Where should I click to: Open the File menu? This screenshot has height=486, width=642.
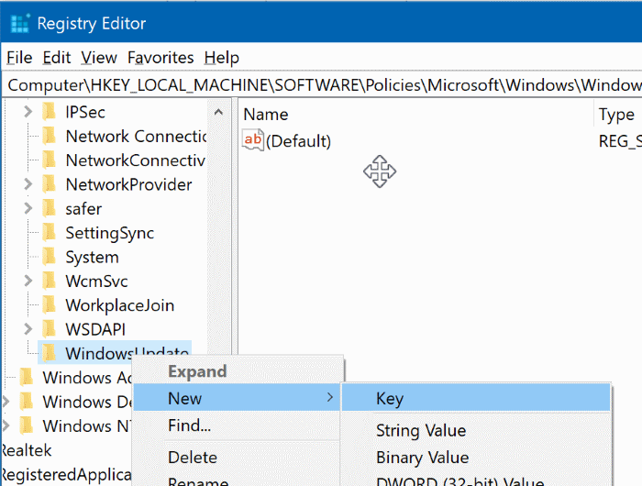pos(19,58)
